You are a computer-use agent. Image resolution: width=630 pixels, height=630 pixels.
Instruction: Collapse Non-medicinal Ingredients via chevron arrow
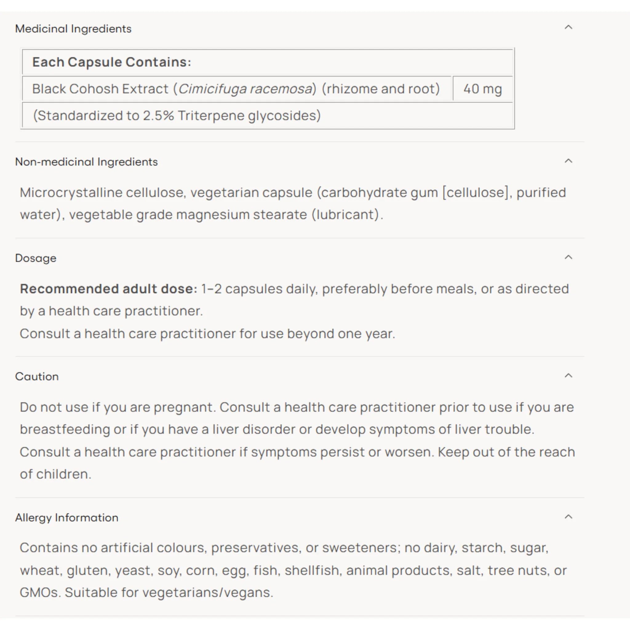point(568,161)
